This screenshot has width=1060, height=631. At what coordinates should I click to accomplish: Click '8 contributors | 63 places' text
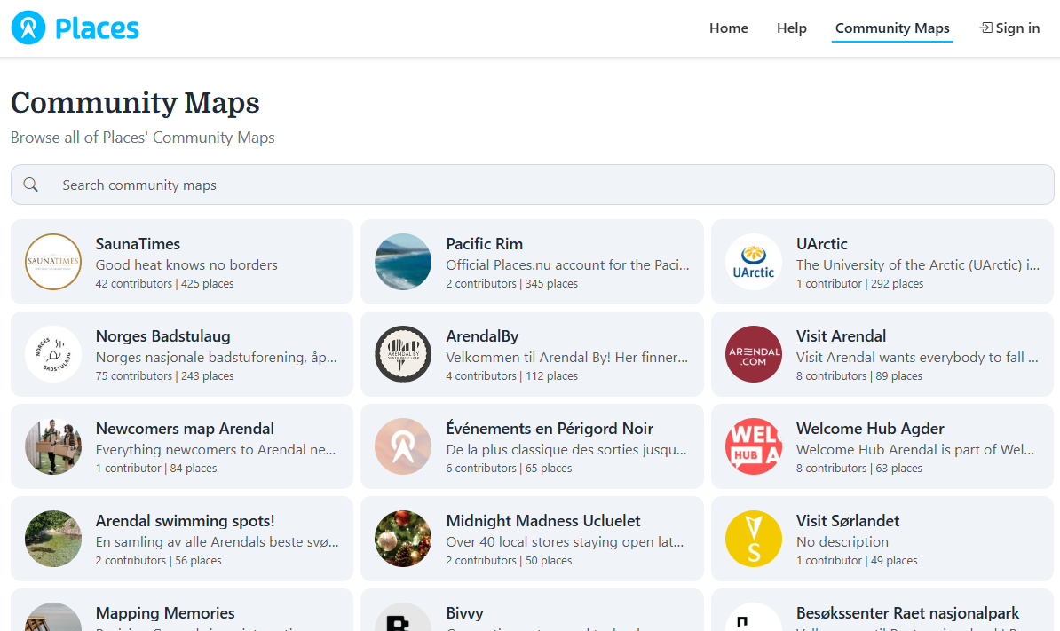click(859, 469)
